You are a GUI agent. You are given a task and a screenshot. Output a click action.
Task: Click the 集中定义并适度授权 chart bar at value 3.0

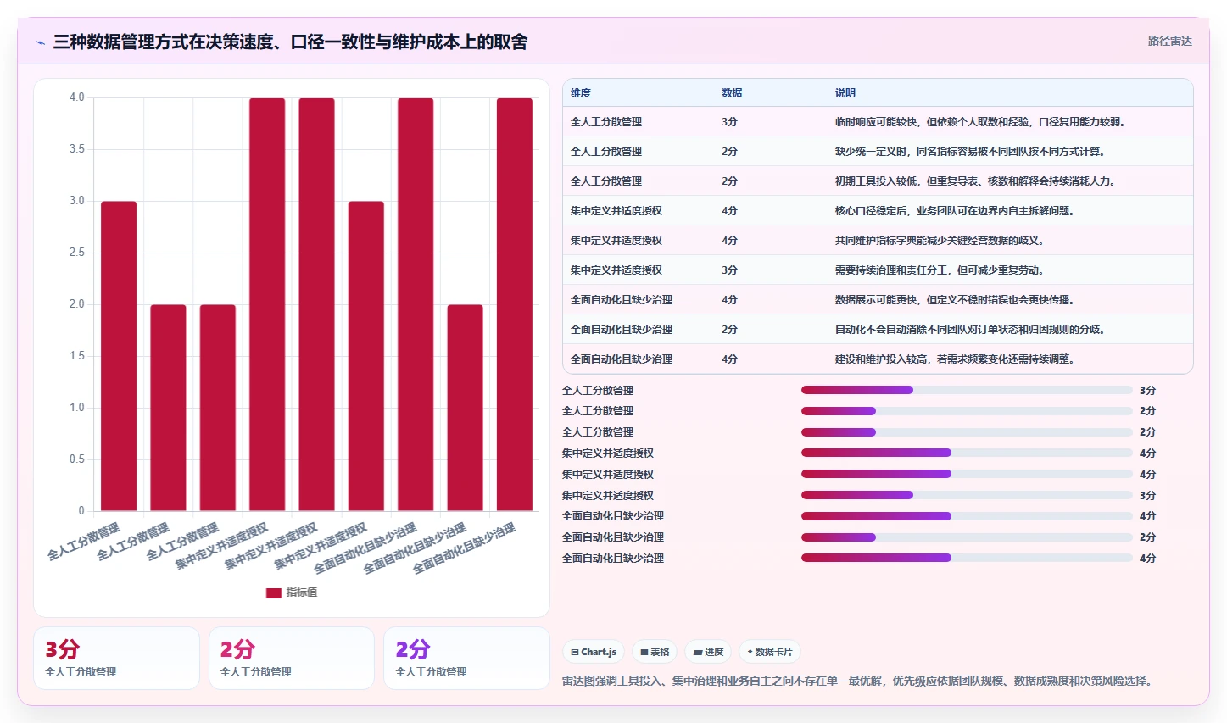coord(366,356)
